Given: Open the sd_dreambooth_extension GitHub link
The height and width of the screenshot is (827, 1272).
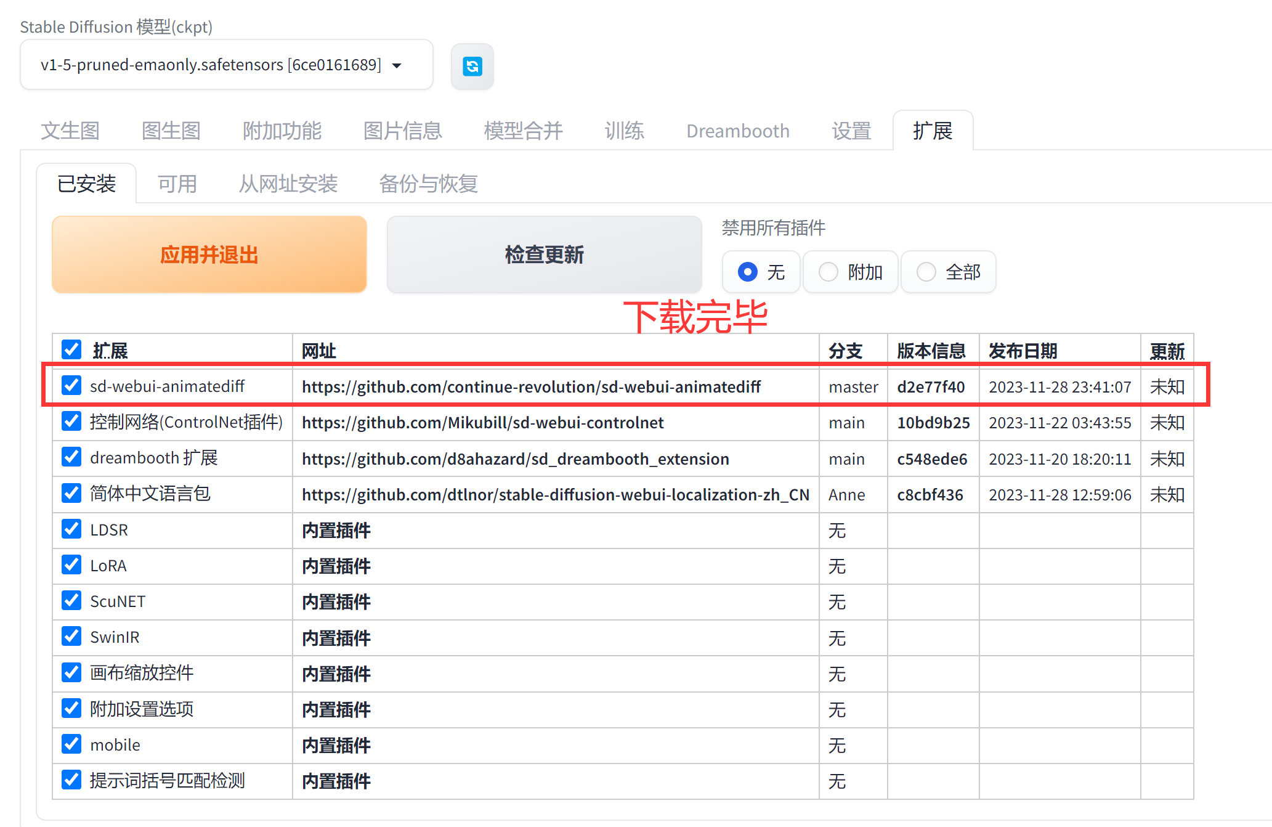Looking at the screenshot, I should [515, 459].
